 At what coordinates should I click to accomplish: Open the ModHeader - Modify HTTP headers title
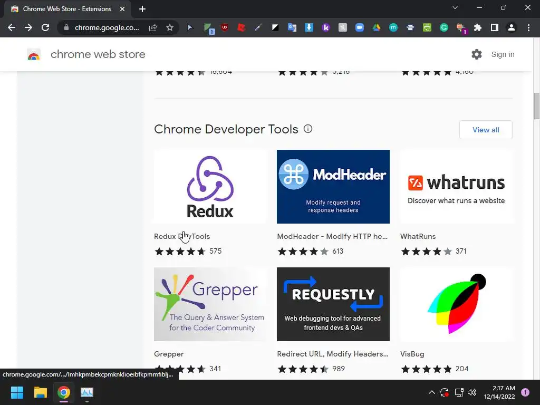coord(332,236)
